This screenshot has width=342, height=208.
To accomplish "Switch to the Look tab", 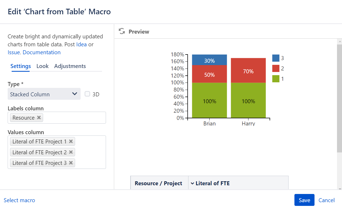I will [43, 66].
